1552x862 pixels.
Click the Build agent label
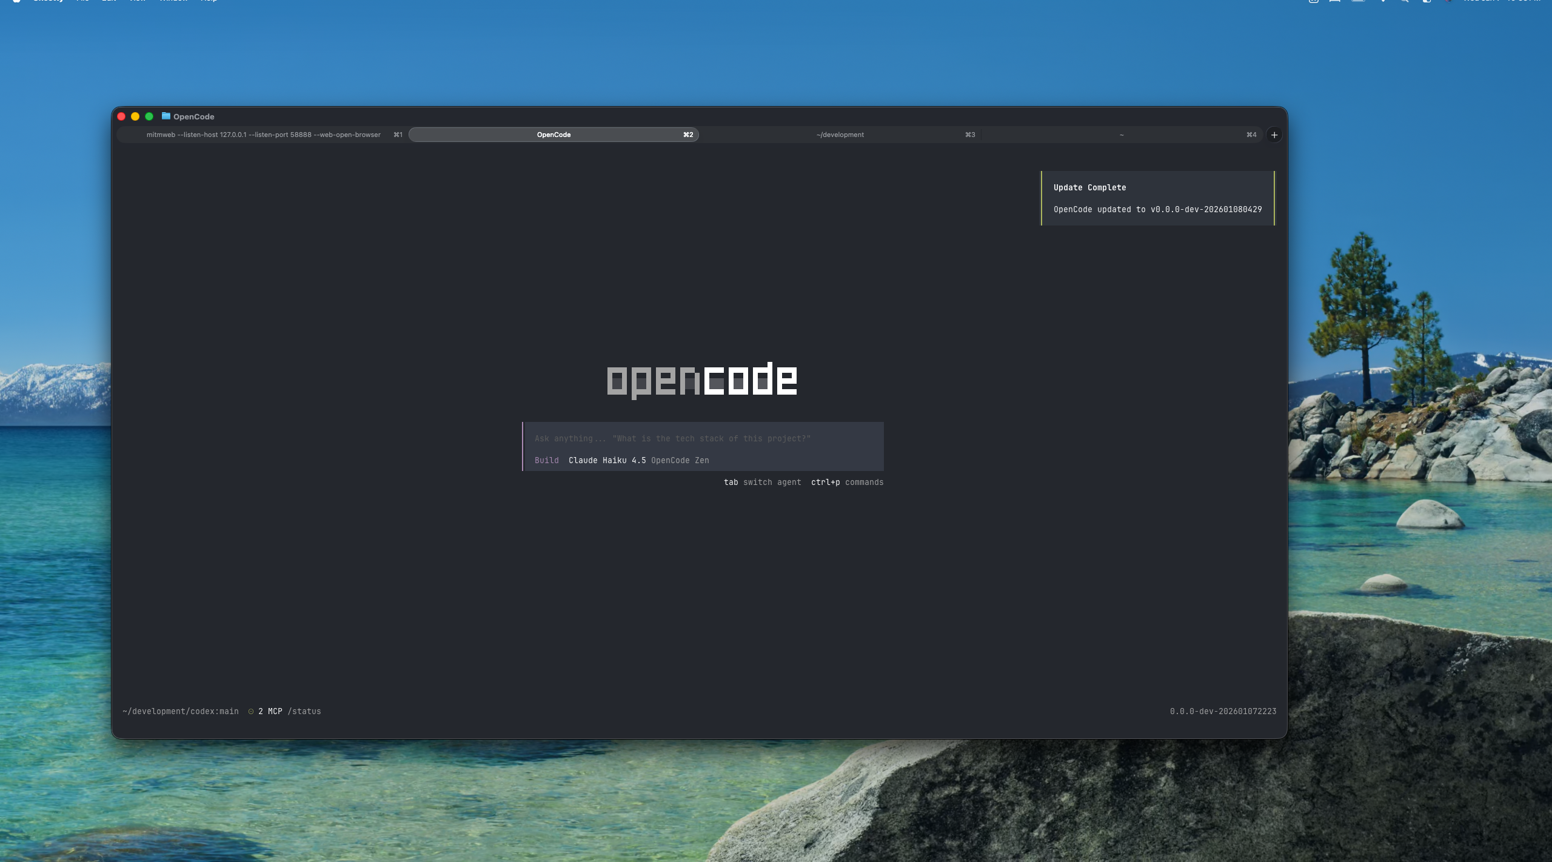click(x=546, y=460)
